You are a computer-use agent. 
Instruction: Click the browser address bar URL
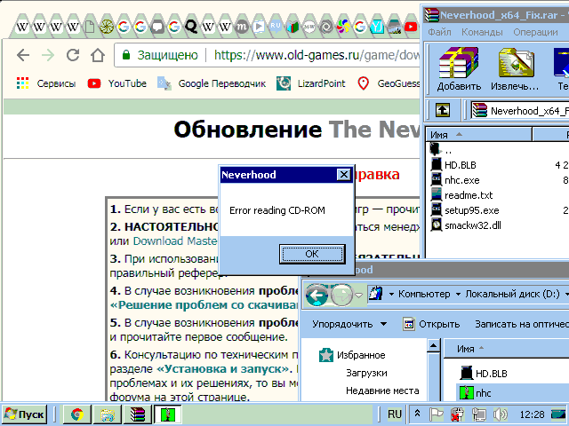[317, 55]
